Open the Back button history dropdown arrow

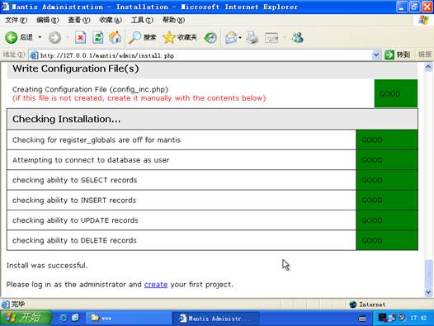click(x=40, y=37)
